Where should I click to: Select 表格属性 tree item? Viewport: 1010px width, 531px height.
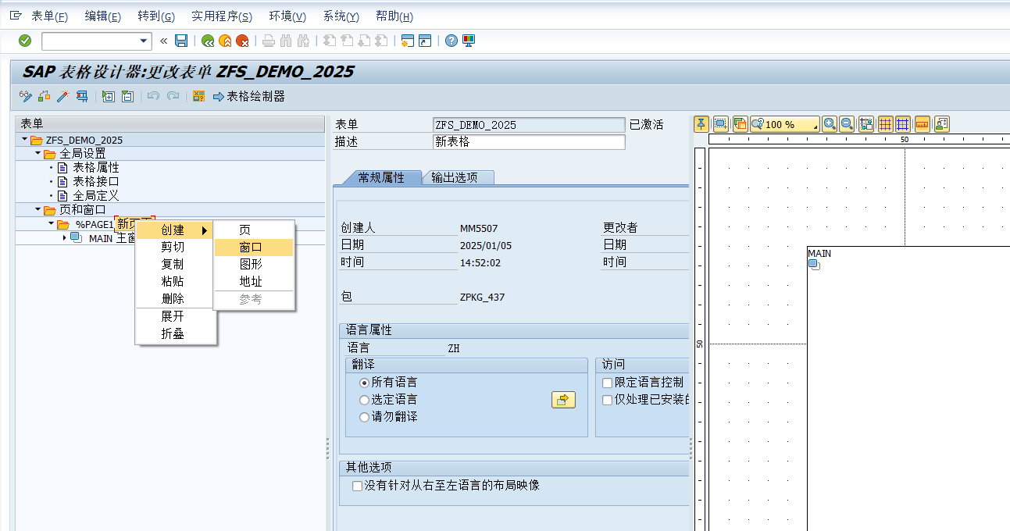click(x=96, y=168)
